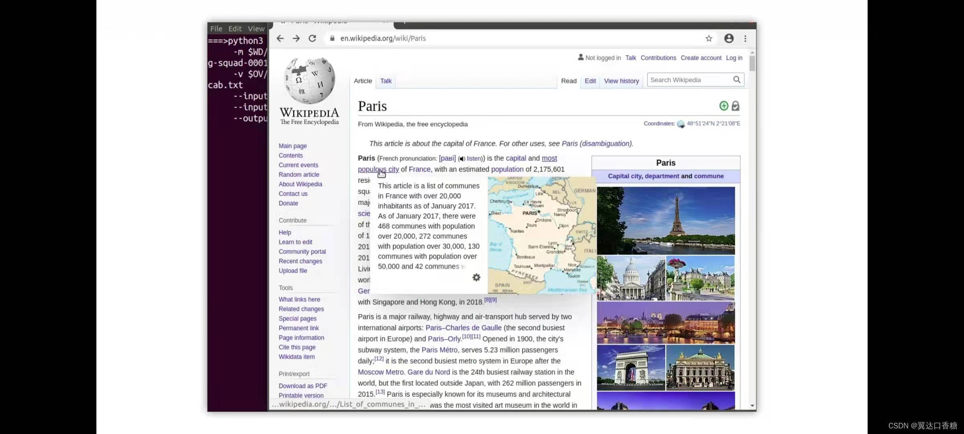The width and height of the screenshot is (964, 434).
Task: Open the Help link
Action: click(x=285, y=232)
